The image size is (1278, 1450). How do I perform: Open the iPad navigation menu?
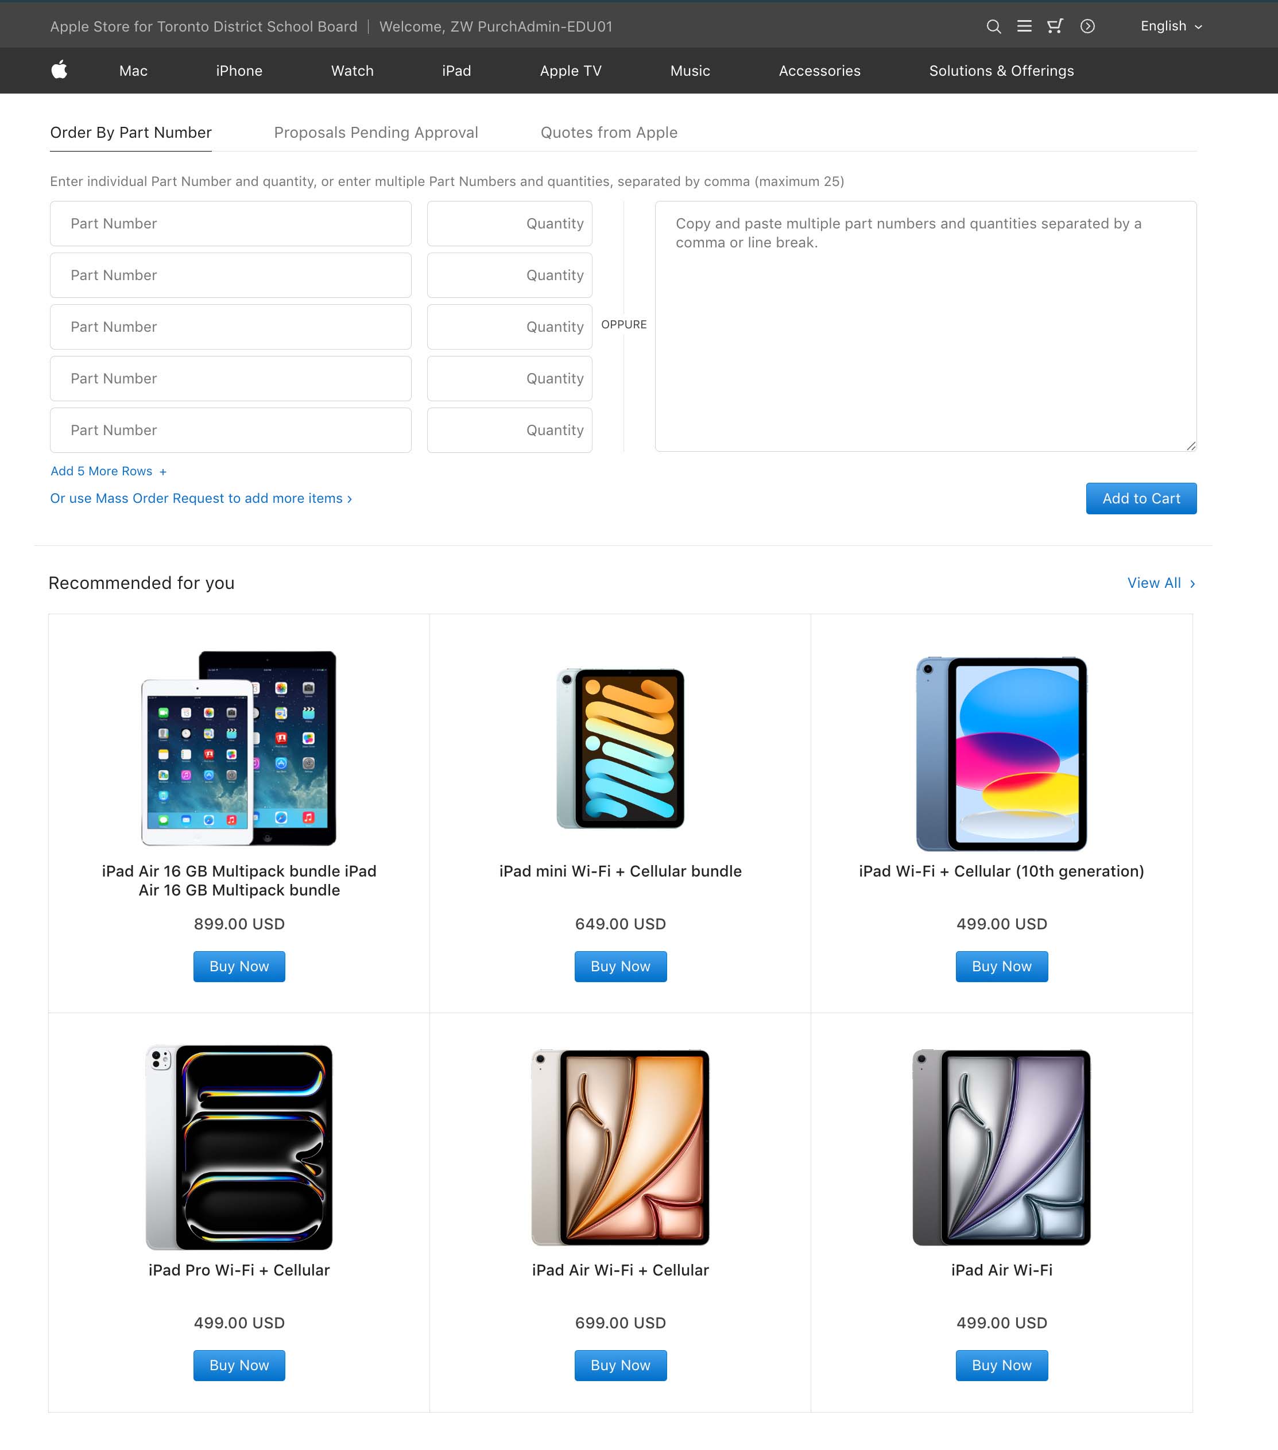click(x=456, y=71)
